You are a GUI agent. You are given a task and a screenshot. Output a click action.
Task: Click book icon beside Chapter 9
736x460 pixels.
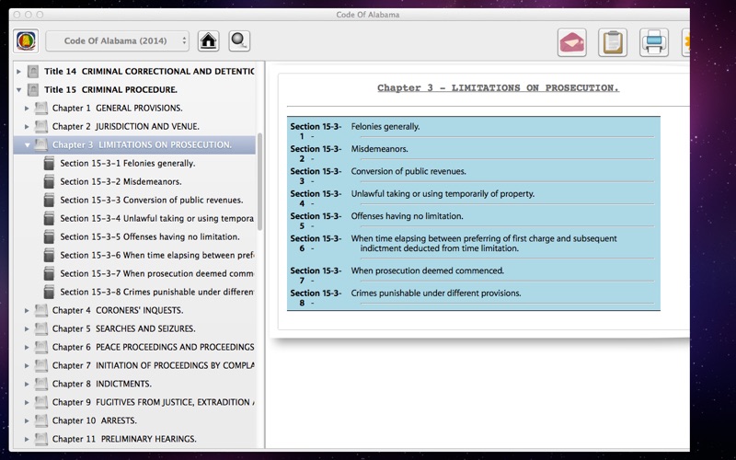click(x=41, y=402)
